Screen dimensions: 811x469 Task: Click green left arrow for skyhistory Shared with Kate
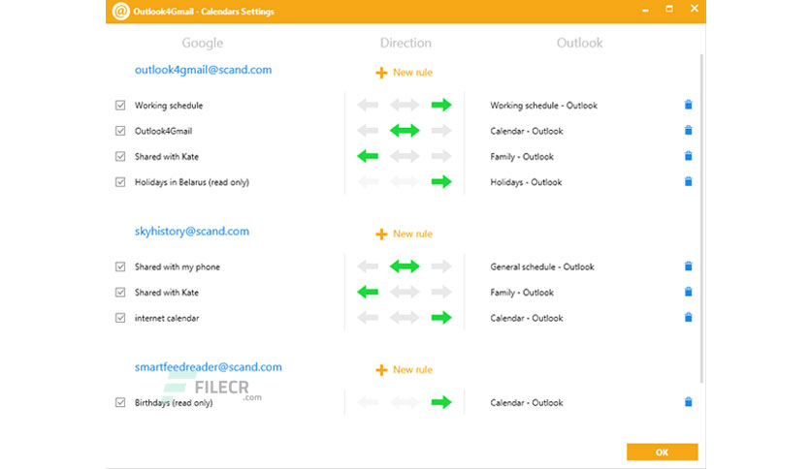pyautogui.click(x=368, y=293)
